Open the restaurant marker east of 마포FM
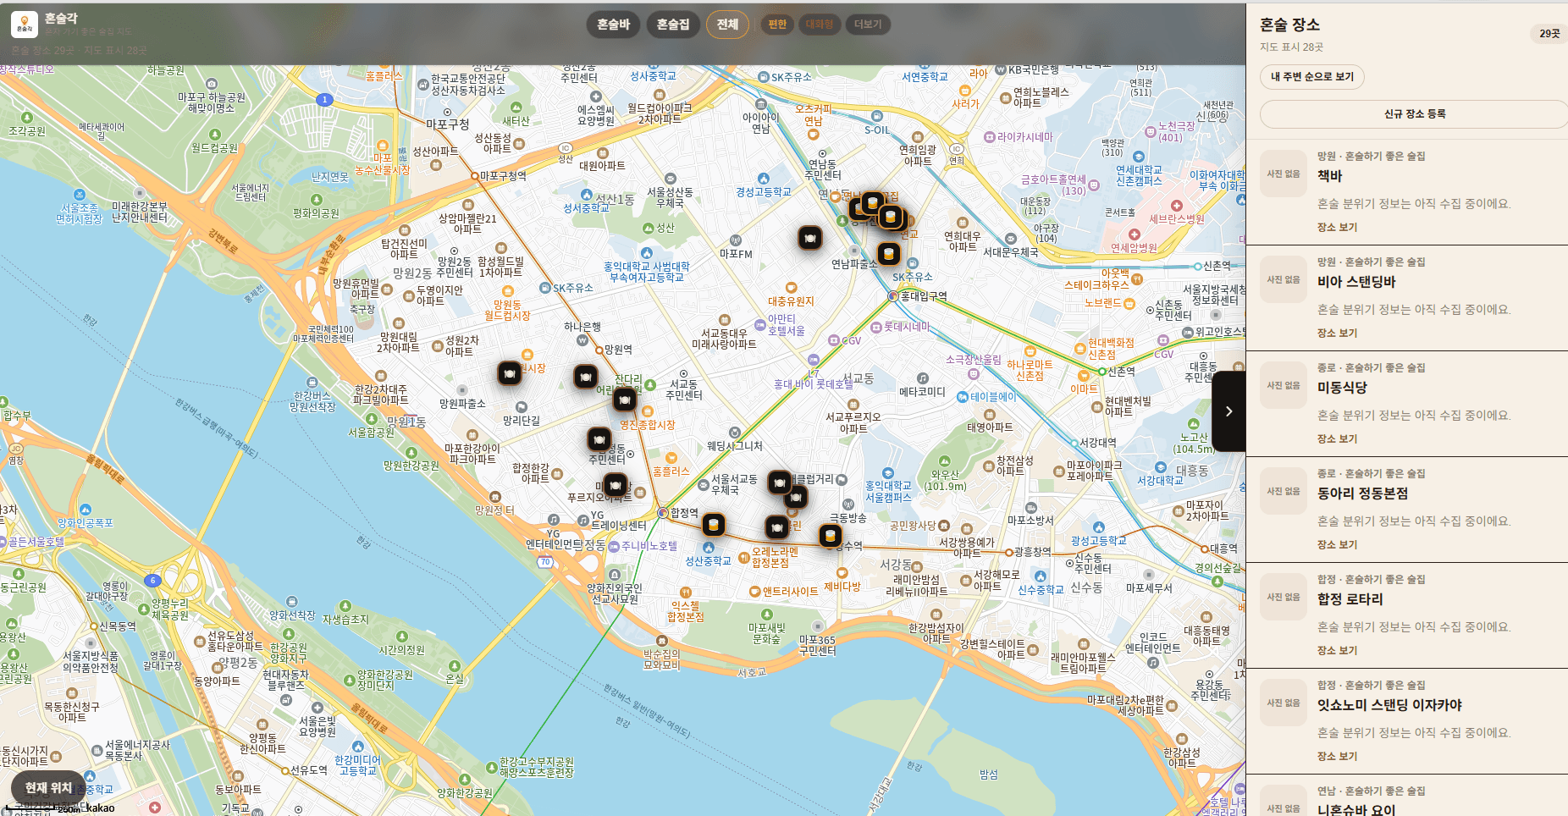The image size is (1568, 816). 810,238
